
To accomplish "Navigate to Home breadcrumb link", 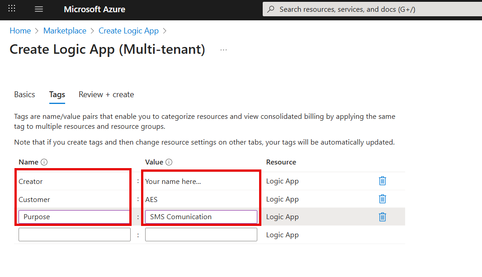I will coord(20,31).
